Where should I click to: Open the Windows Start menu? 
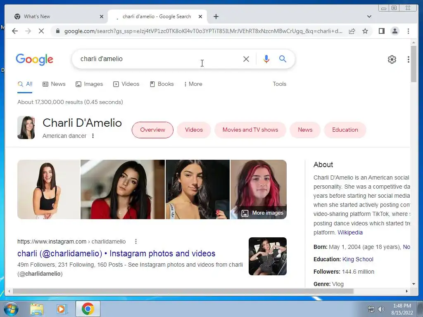[10, 309]
